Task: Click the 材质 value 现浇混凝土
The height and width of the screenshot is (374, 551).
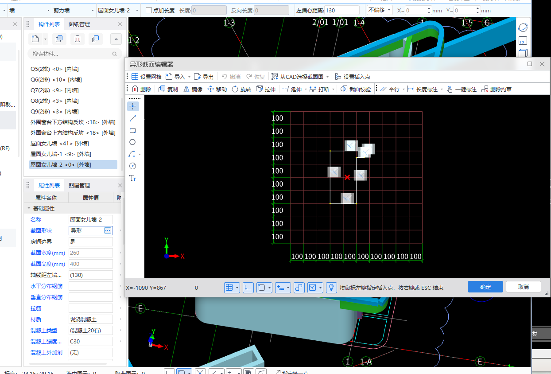Action: (91, 319)
